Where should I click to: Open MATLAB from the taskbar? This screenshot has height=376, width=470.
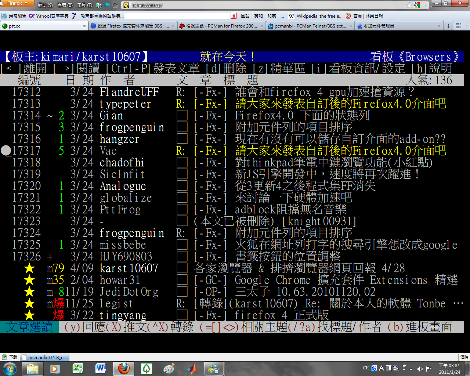coord(192,368)
